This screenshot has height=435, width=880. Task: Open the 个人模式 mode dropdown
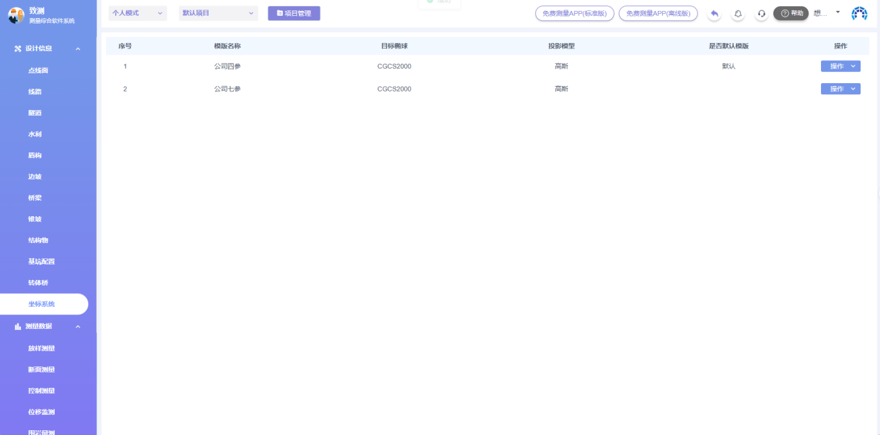click(x=137, y=13)
